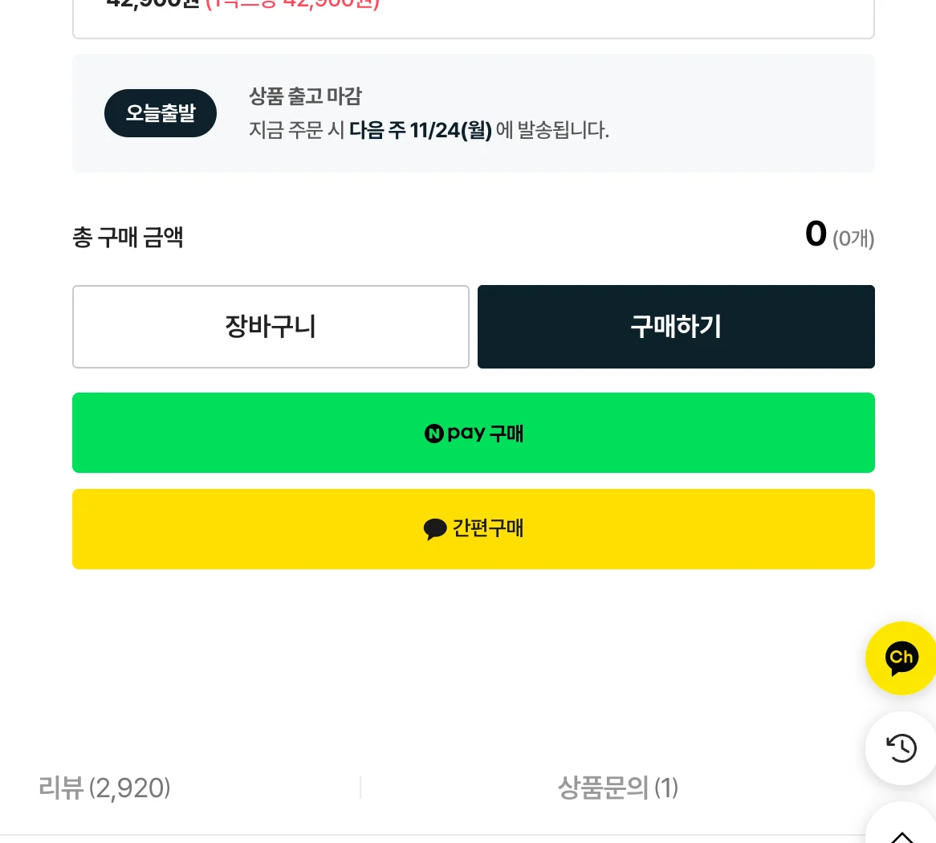Open the 상품문의 (1) tab
The image size is (936, 843).
(x=618, y=788)
